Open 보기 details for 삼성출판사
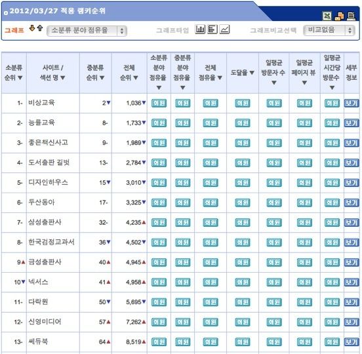Image resolution: width=362 pixels, height=354 pixels. coord(352,222)
